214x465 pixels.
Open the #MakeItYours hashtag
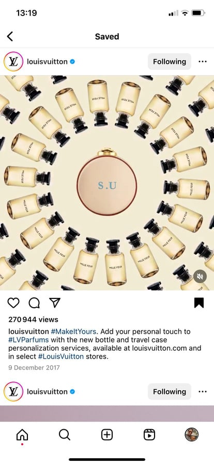pyautogui.click(x=72, y=331)
